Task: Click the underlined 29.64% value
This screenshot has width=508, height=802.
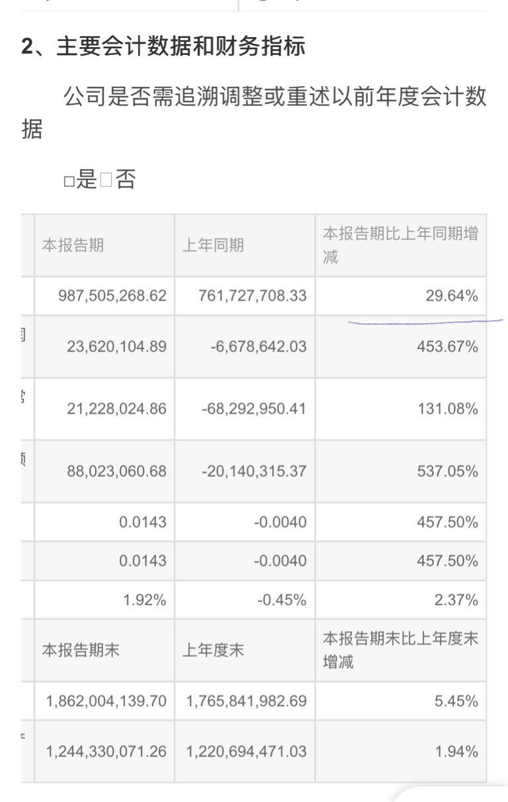Action: (452, 296)
